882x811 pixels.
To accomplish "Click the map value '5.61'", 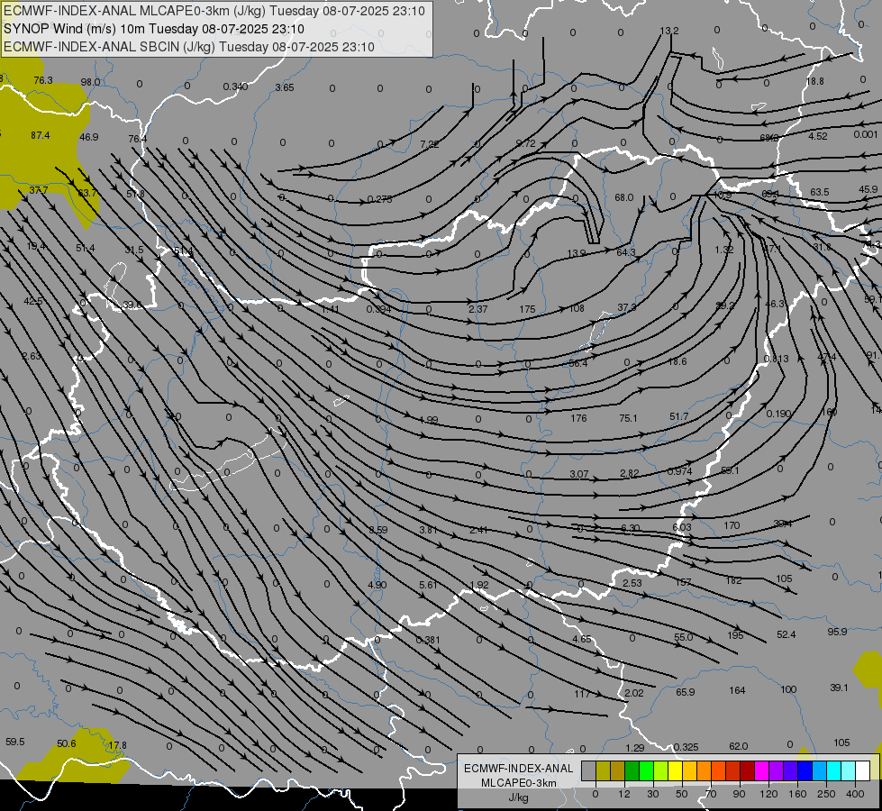I will (428, 586).
